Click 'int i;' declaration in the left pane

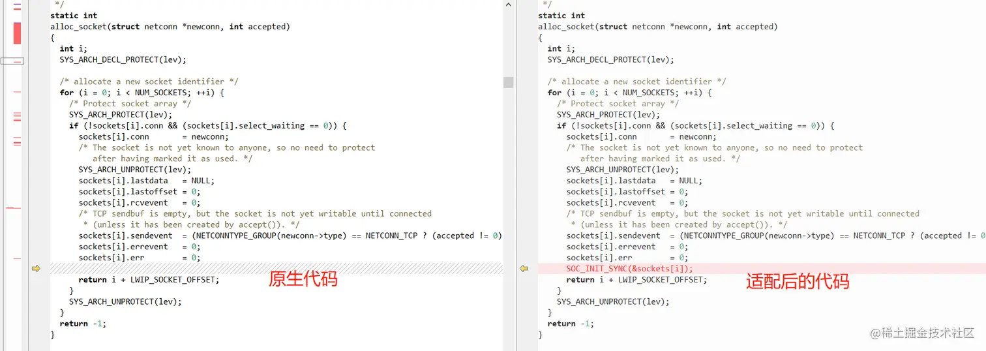[74, 48]
